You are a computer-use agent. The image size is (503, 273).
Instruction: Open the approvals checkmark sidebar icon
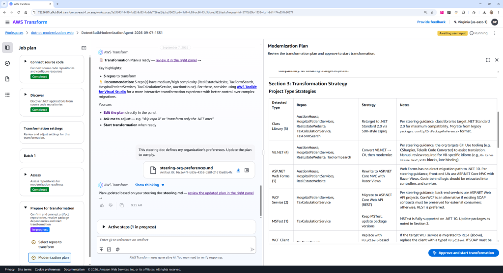[x=7, y=63]
